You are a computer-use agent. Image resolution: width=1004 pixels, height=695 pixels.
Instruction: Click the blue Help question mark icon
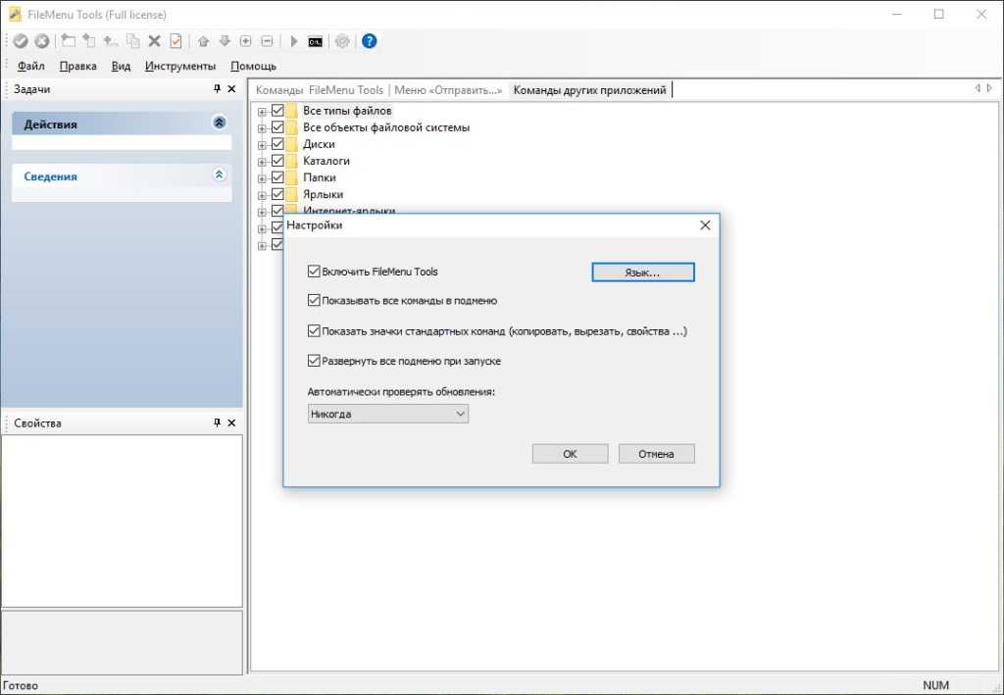(369, 41)
